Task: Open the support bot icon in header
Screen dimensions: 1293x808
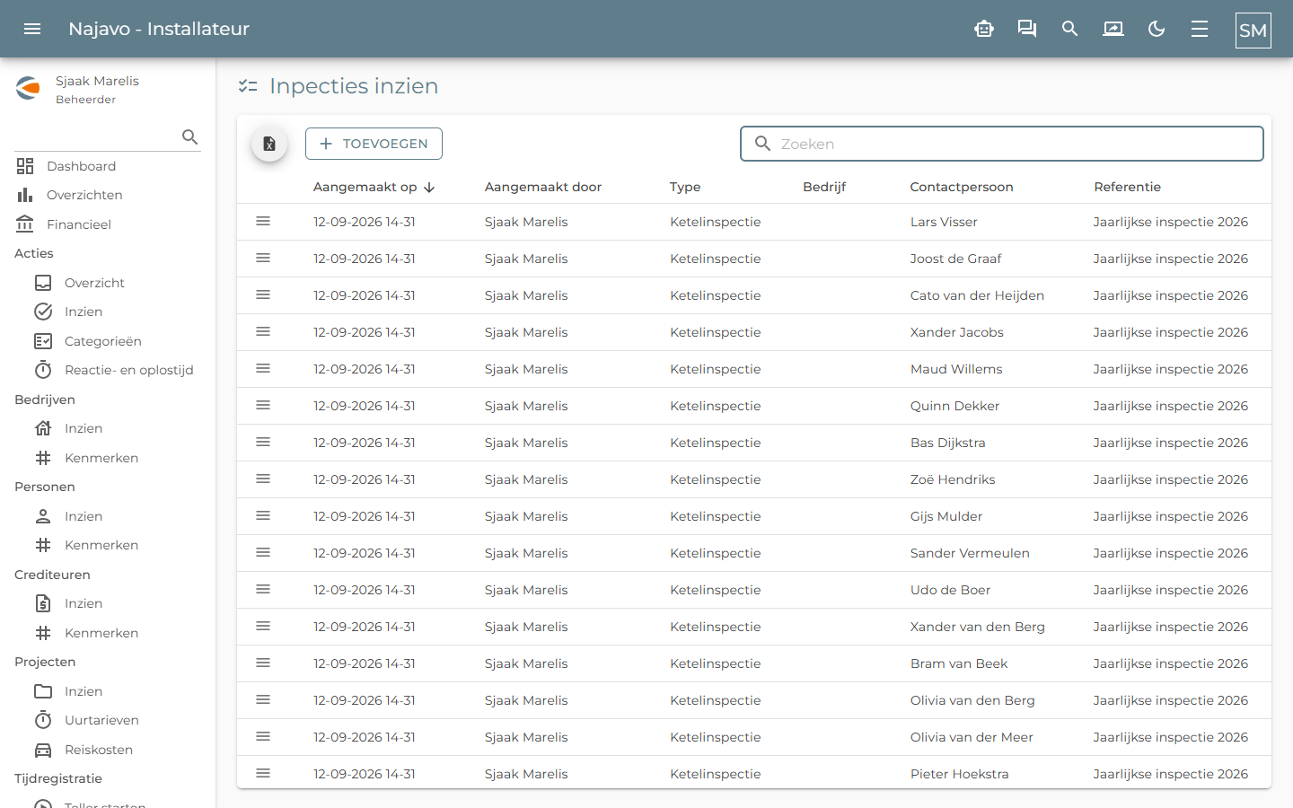Action: point(984,29)
